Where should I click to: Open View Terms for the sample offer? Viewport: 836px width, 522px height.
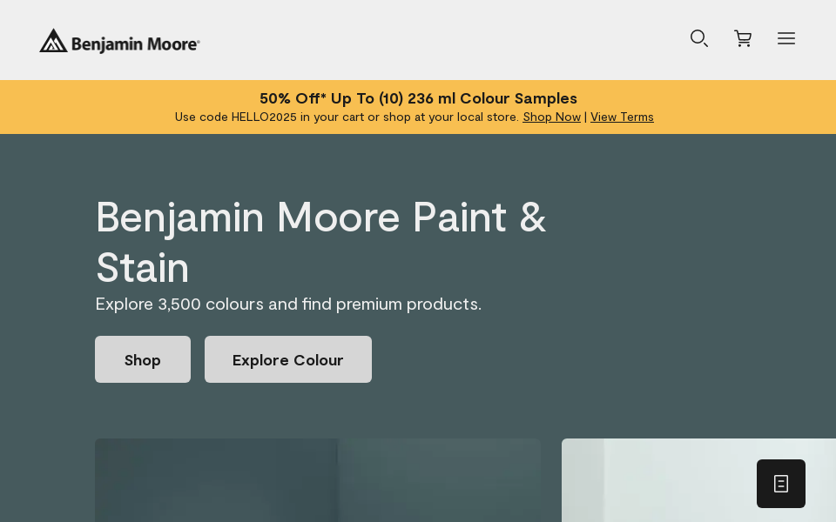(x=622, y=117)
